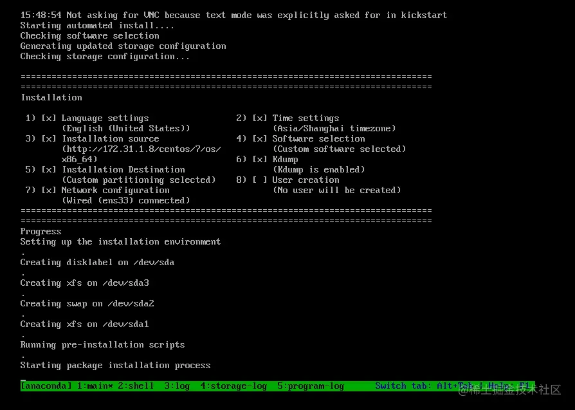Open the 3:log tab

pyautogui.click(x=177, y=386)
